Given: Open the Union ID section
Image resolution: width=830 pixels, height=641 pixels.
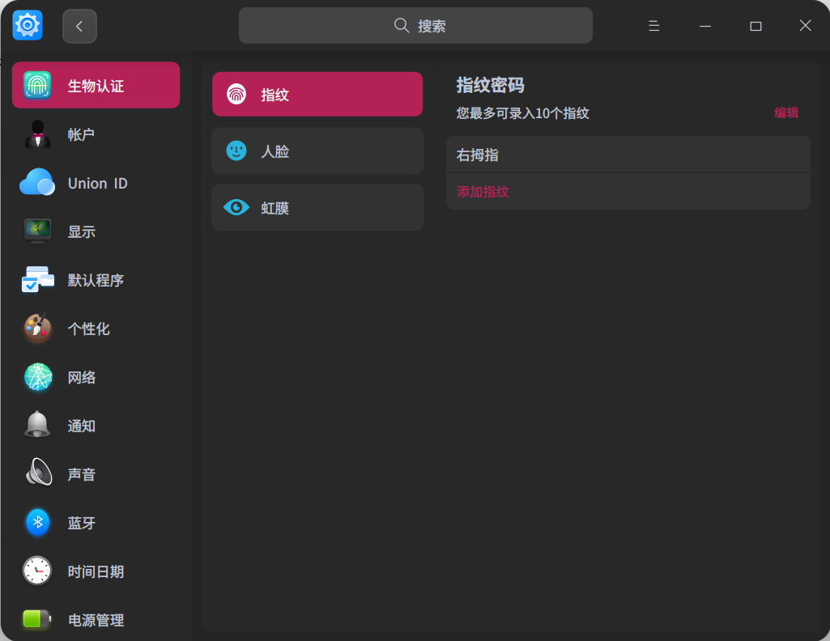Looking at the screenshot, I should pos(96,182).
